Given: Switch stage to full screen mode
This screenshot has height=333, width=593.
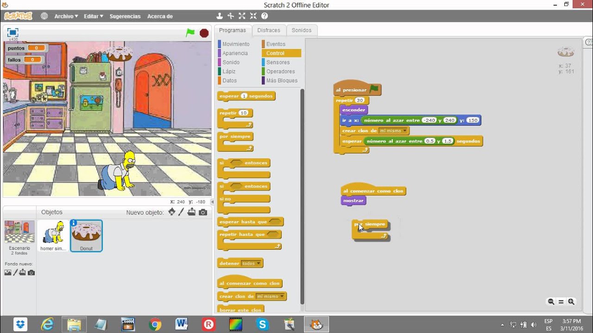Looking at the screenshot, I should click(x=13, y=32).
